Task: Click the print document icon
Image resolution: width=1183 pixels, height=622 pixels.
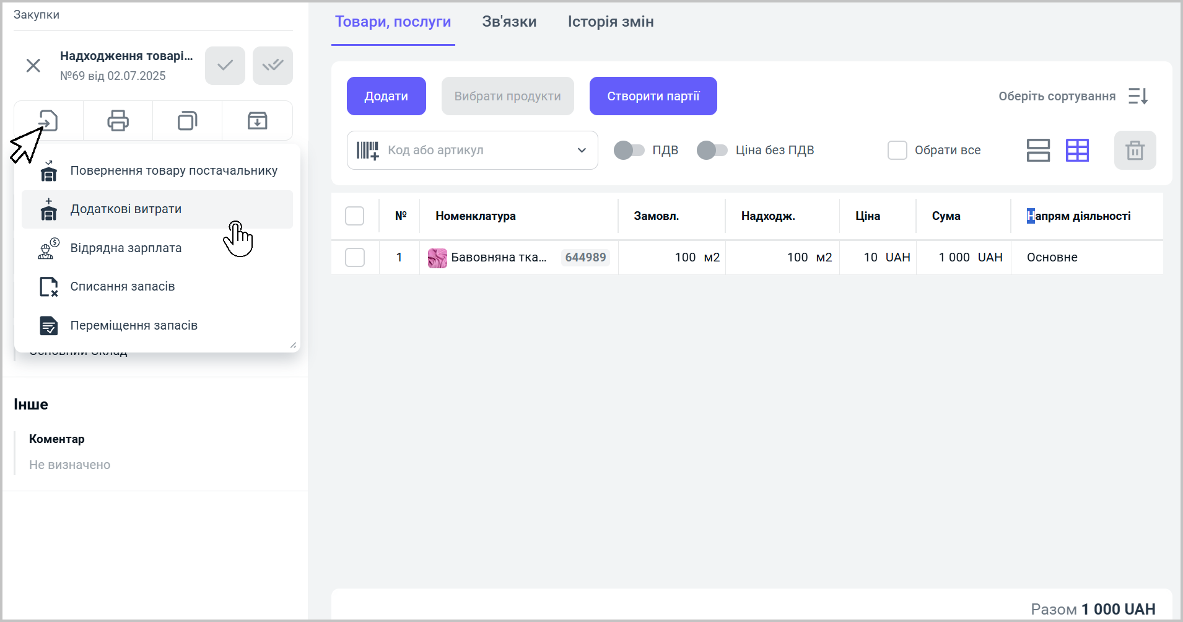Action: 118,120
